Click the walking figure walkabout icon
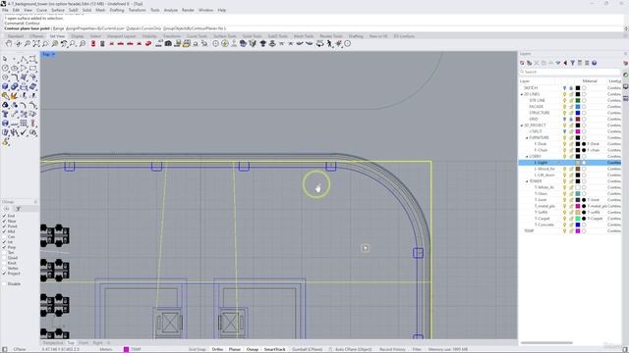The image size is (629, 353). coord(329,43)
